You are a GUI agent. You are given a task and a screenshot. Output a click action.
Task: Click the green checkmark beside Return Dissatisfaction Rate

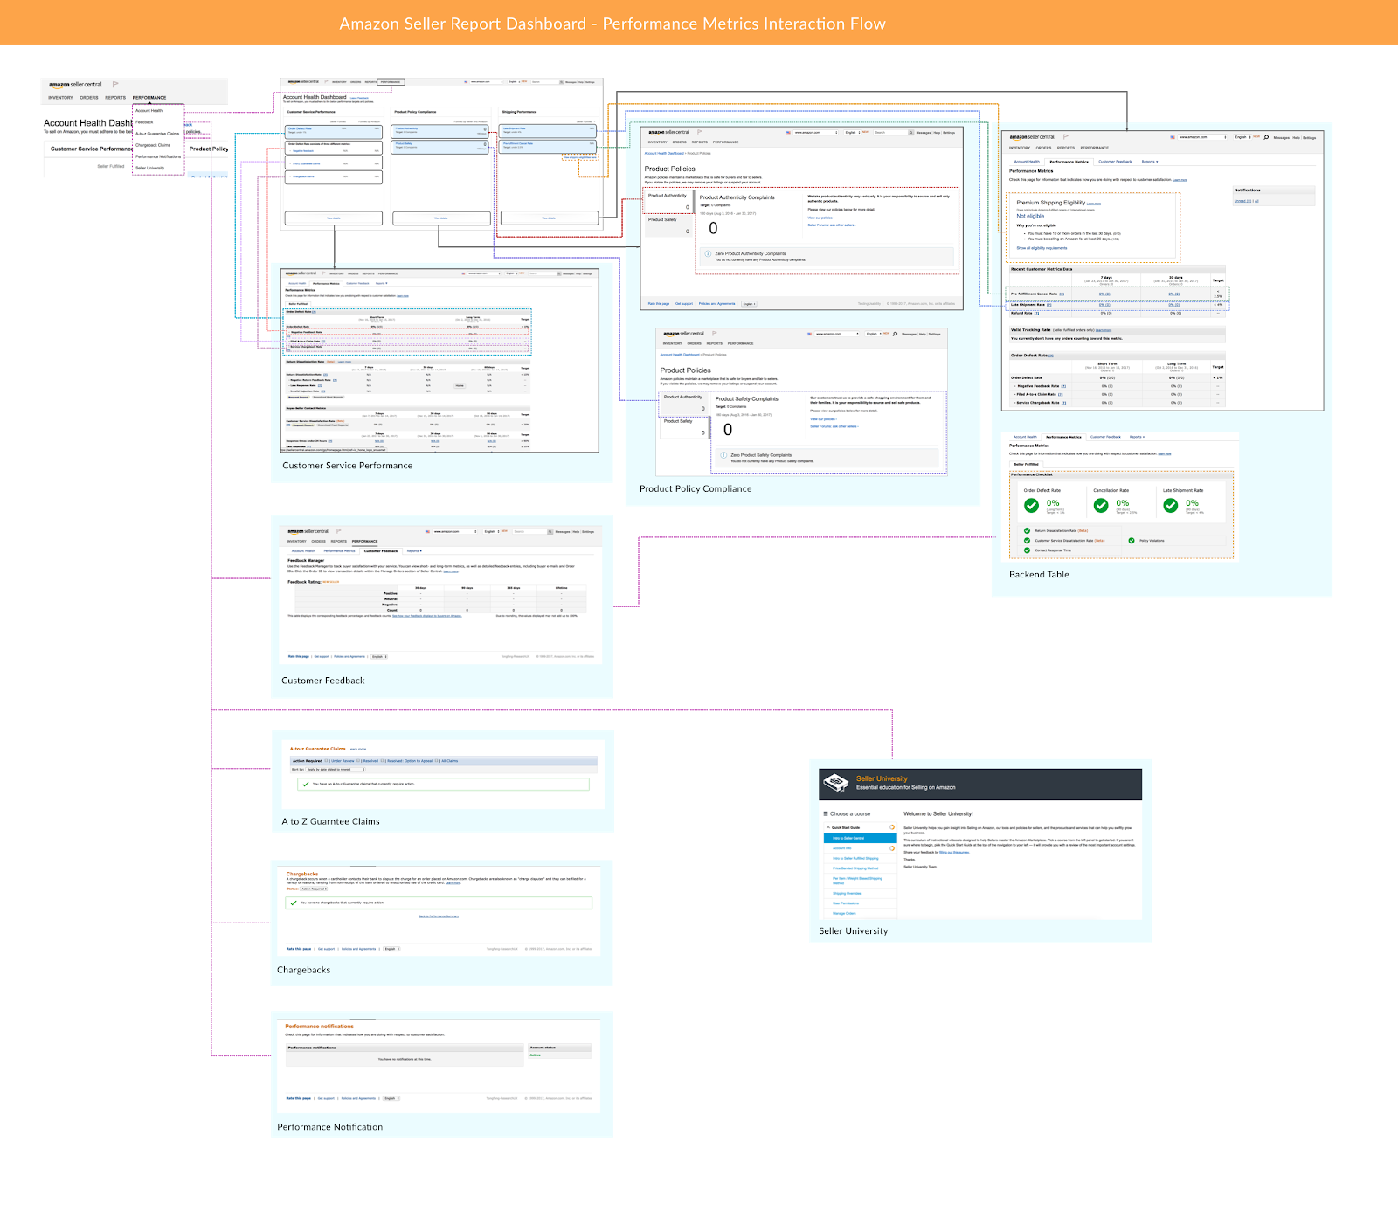[1027, 530]
